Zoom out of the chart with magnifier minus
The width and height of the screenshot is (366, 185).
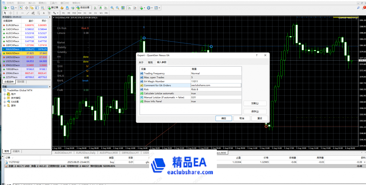pyautogui.click(x=117, y=8)
